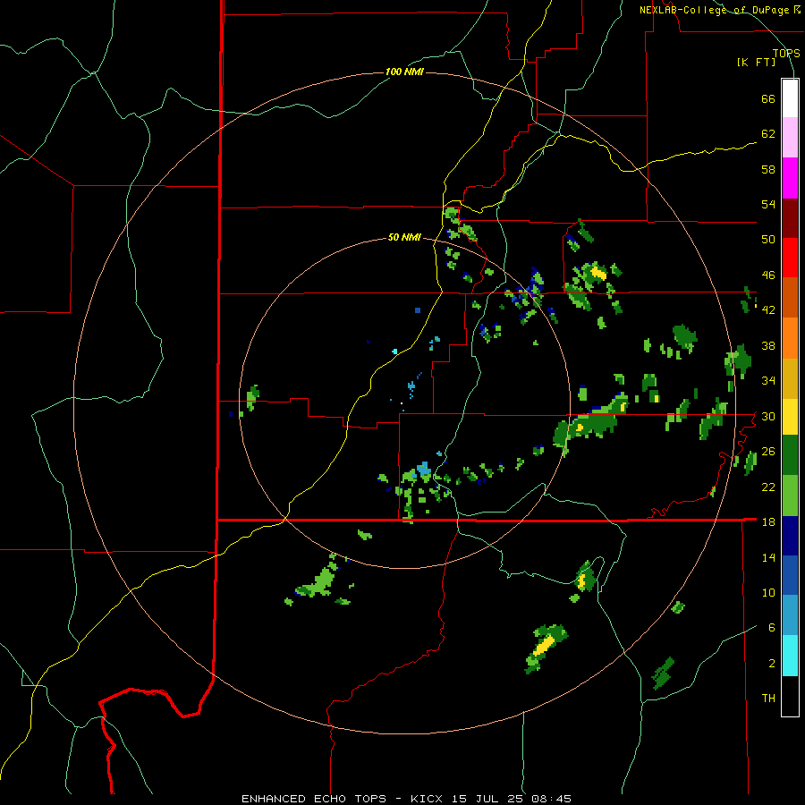This screenshot has width=805, height=805.
Task: Select the light blue legend swatch
Action: click(790, 615)
